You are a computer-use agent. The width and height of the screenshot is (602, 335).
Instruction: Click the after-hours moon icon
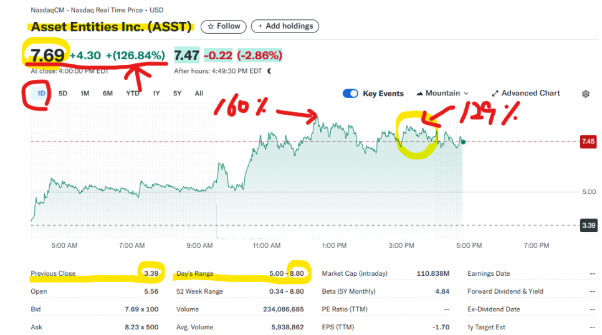269,71
